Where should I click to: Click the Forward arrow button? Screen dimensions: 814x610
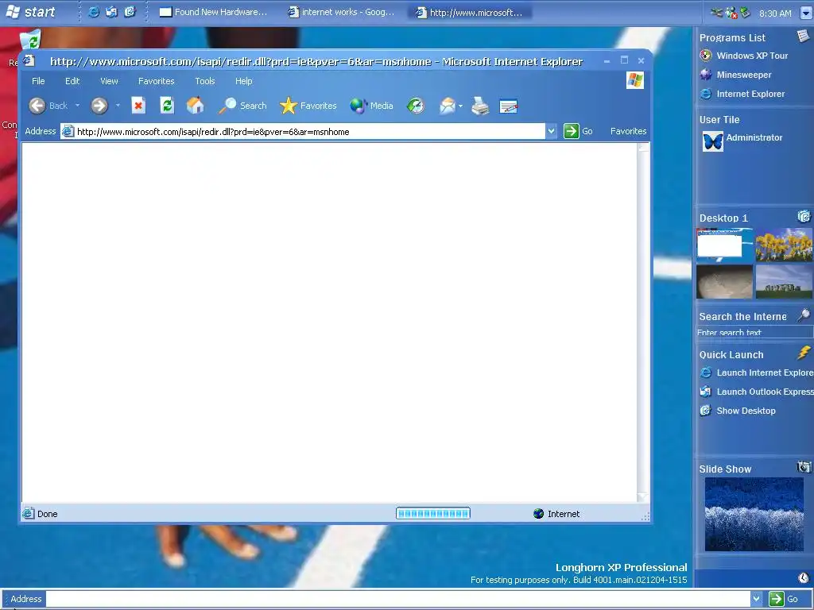point(99,106)
